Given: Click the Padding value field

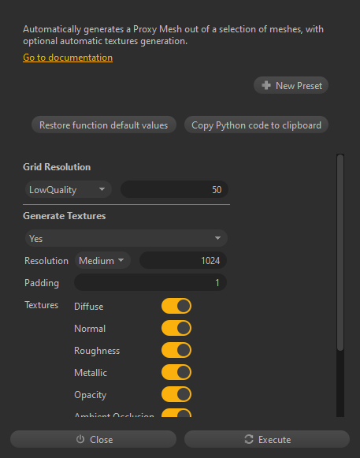Looking at the screenshot, I should [x=150, y=282].
